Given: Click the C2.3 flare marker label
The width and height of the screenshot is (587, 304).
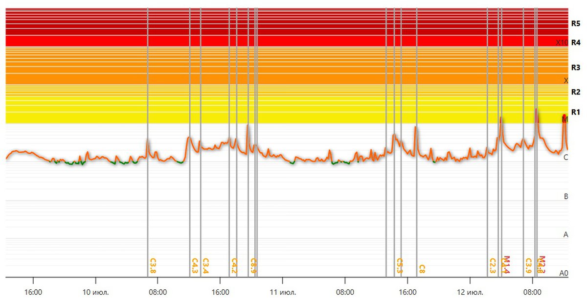Looking at the screenshot, I should [x=493, y=266].
